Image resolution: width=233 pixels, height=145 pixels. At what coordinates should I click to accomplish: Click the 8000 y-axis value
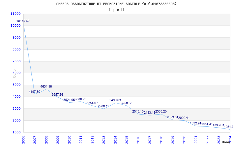pos(17,49)
